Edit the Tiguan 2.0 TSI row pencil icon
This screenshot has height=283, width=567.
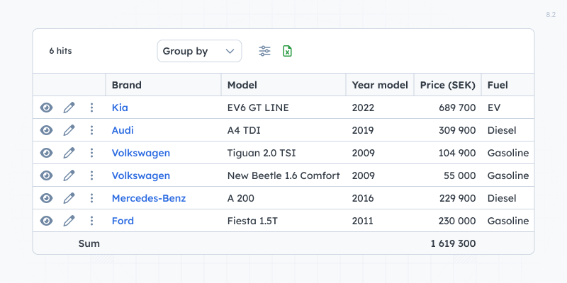pyautogui.click(x=69, y=153)
